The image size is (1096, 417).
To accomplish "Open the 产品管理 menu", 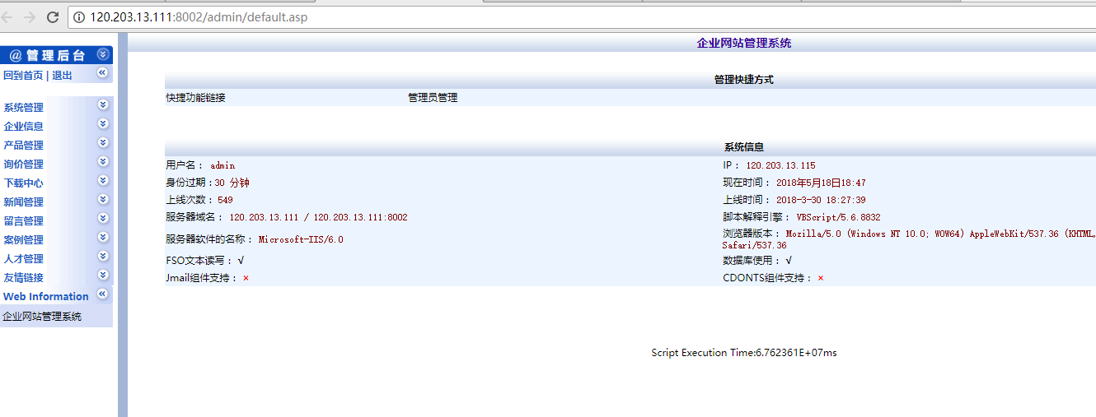I will pos(24,146).
